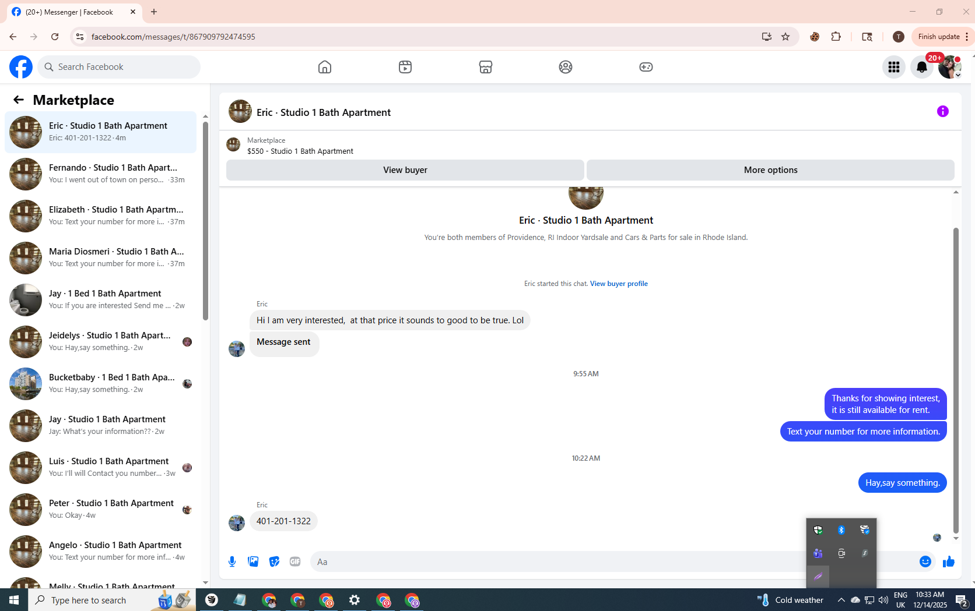
Task: Open the Facebook apps grid menu
Action: (894, 67)
